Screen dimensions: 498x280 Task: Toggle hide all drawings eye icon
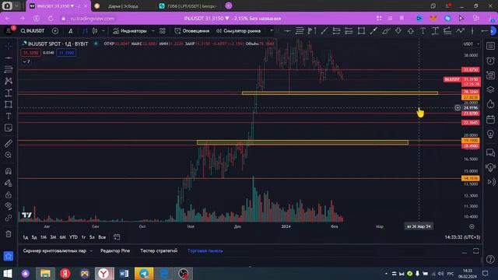coord(9,206)
